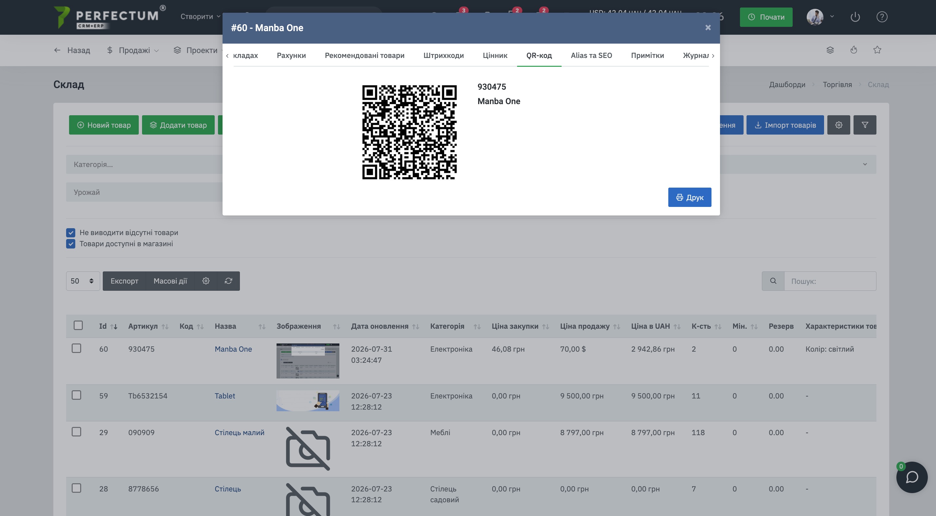The image size is (936, 516).
Task: Select the Цінник tab
Action: (495, 55)
